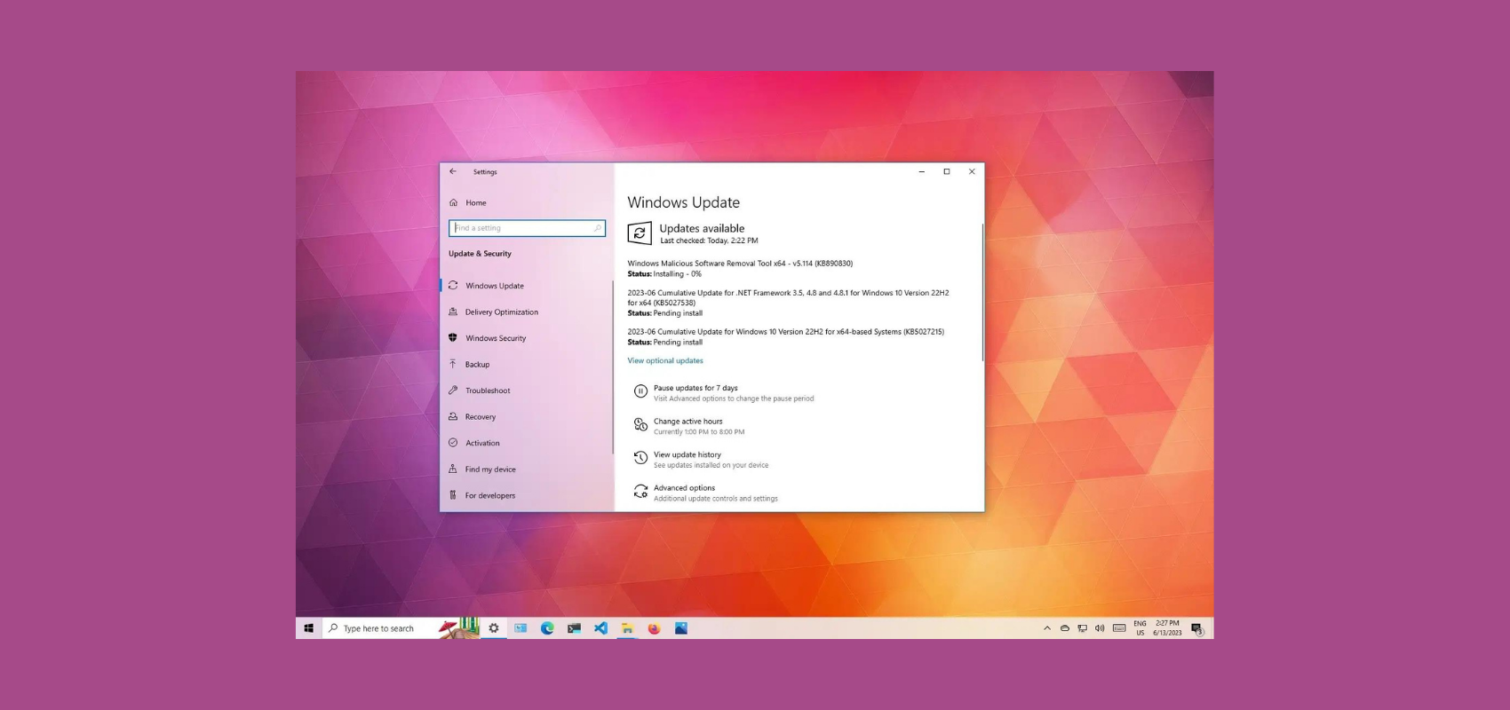Click View update history
The image size is (1510, 710).
687,454
